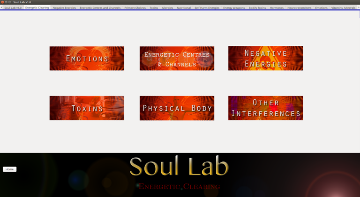The image size is (360, 197).
Task: Switch to the Primary Chakras tab
Action: tap(135, 8)
